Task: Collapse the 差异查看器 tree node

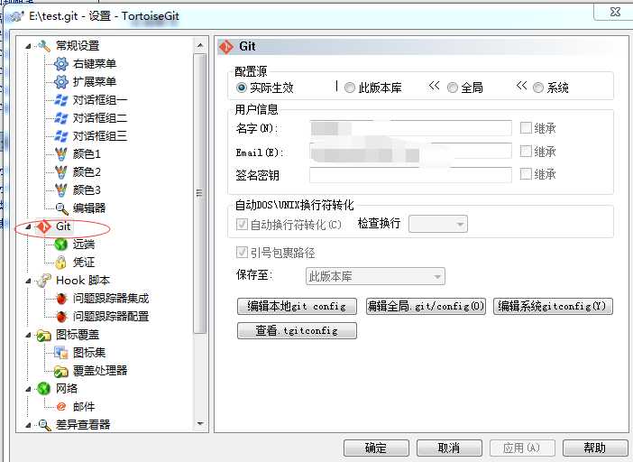Action: [28, 425]
